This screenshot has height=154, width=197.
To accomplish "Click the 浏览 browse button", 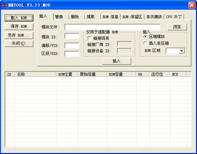I will [x=177, y=27].
